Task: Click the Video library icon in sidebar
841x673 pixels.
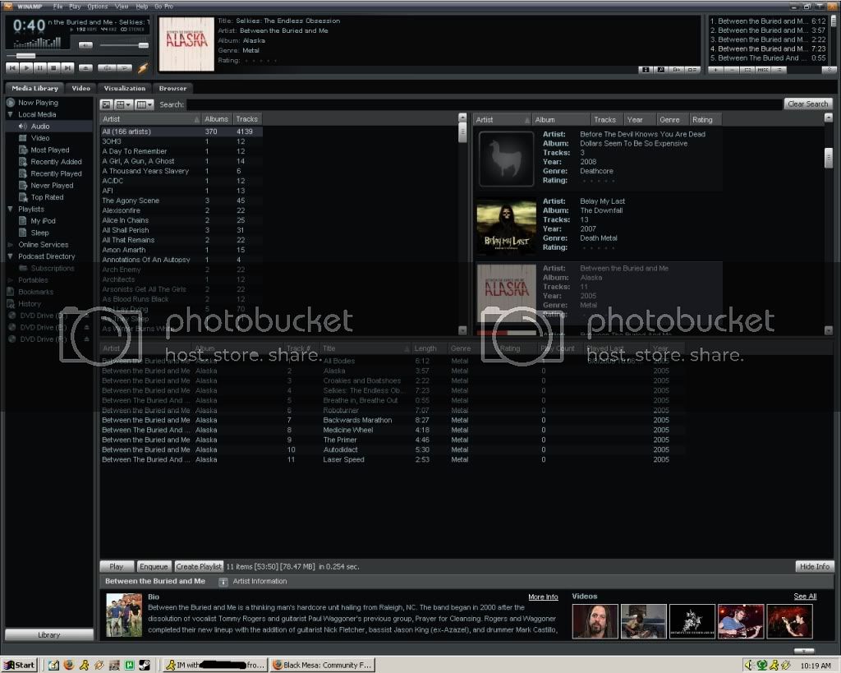Action: tap(22, 138)
